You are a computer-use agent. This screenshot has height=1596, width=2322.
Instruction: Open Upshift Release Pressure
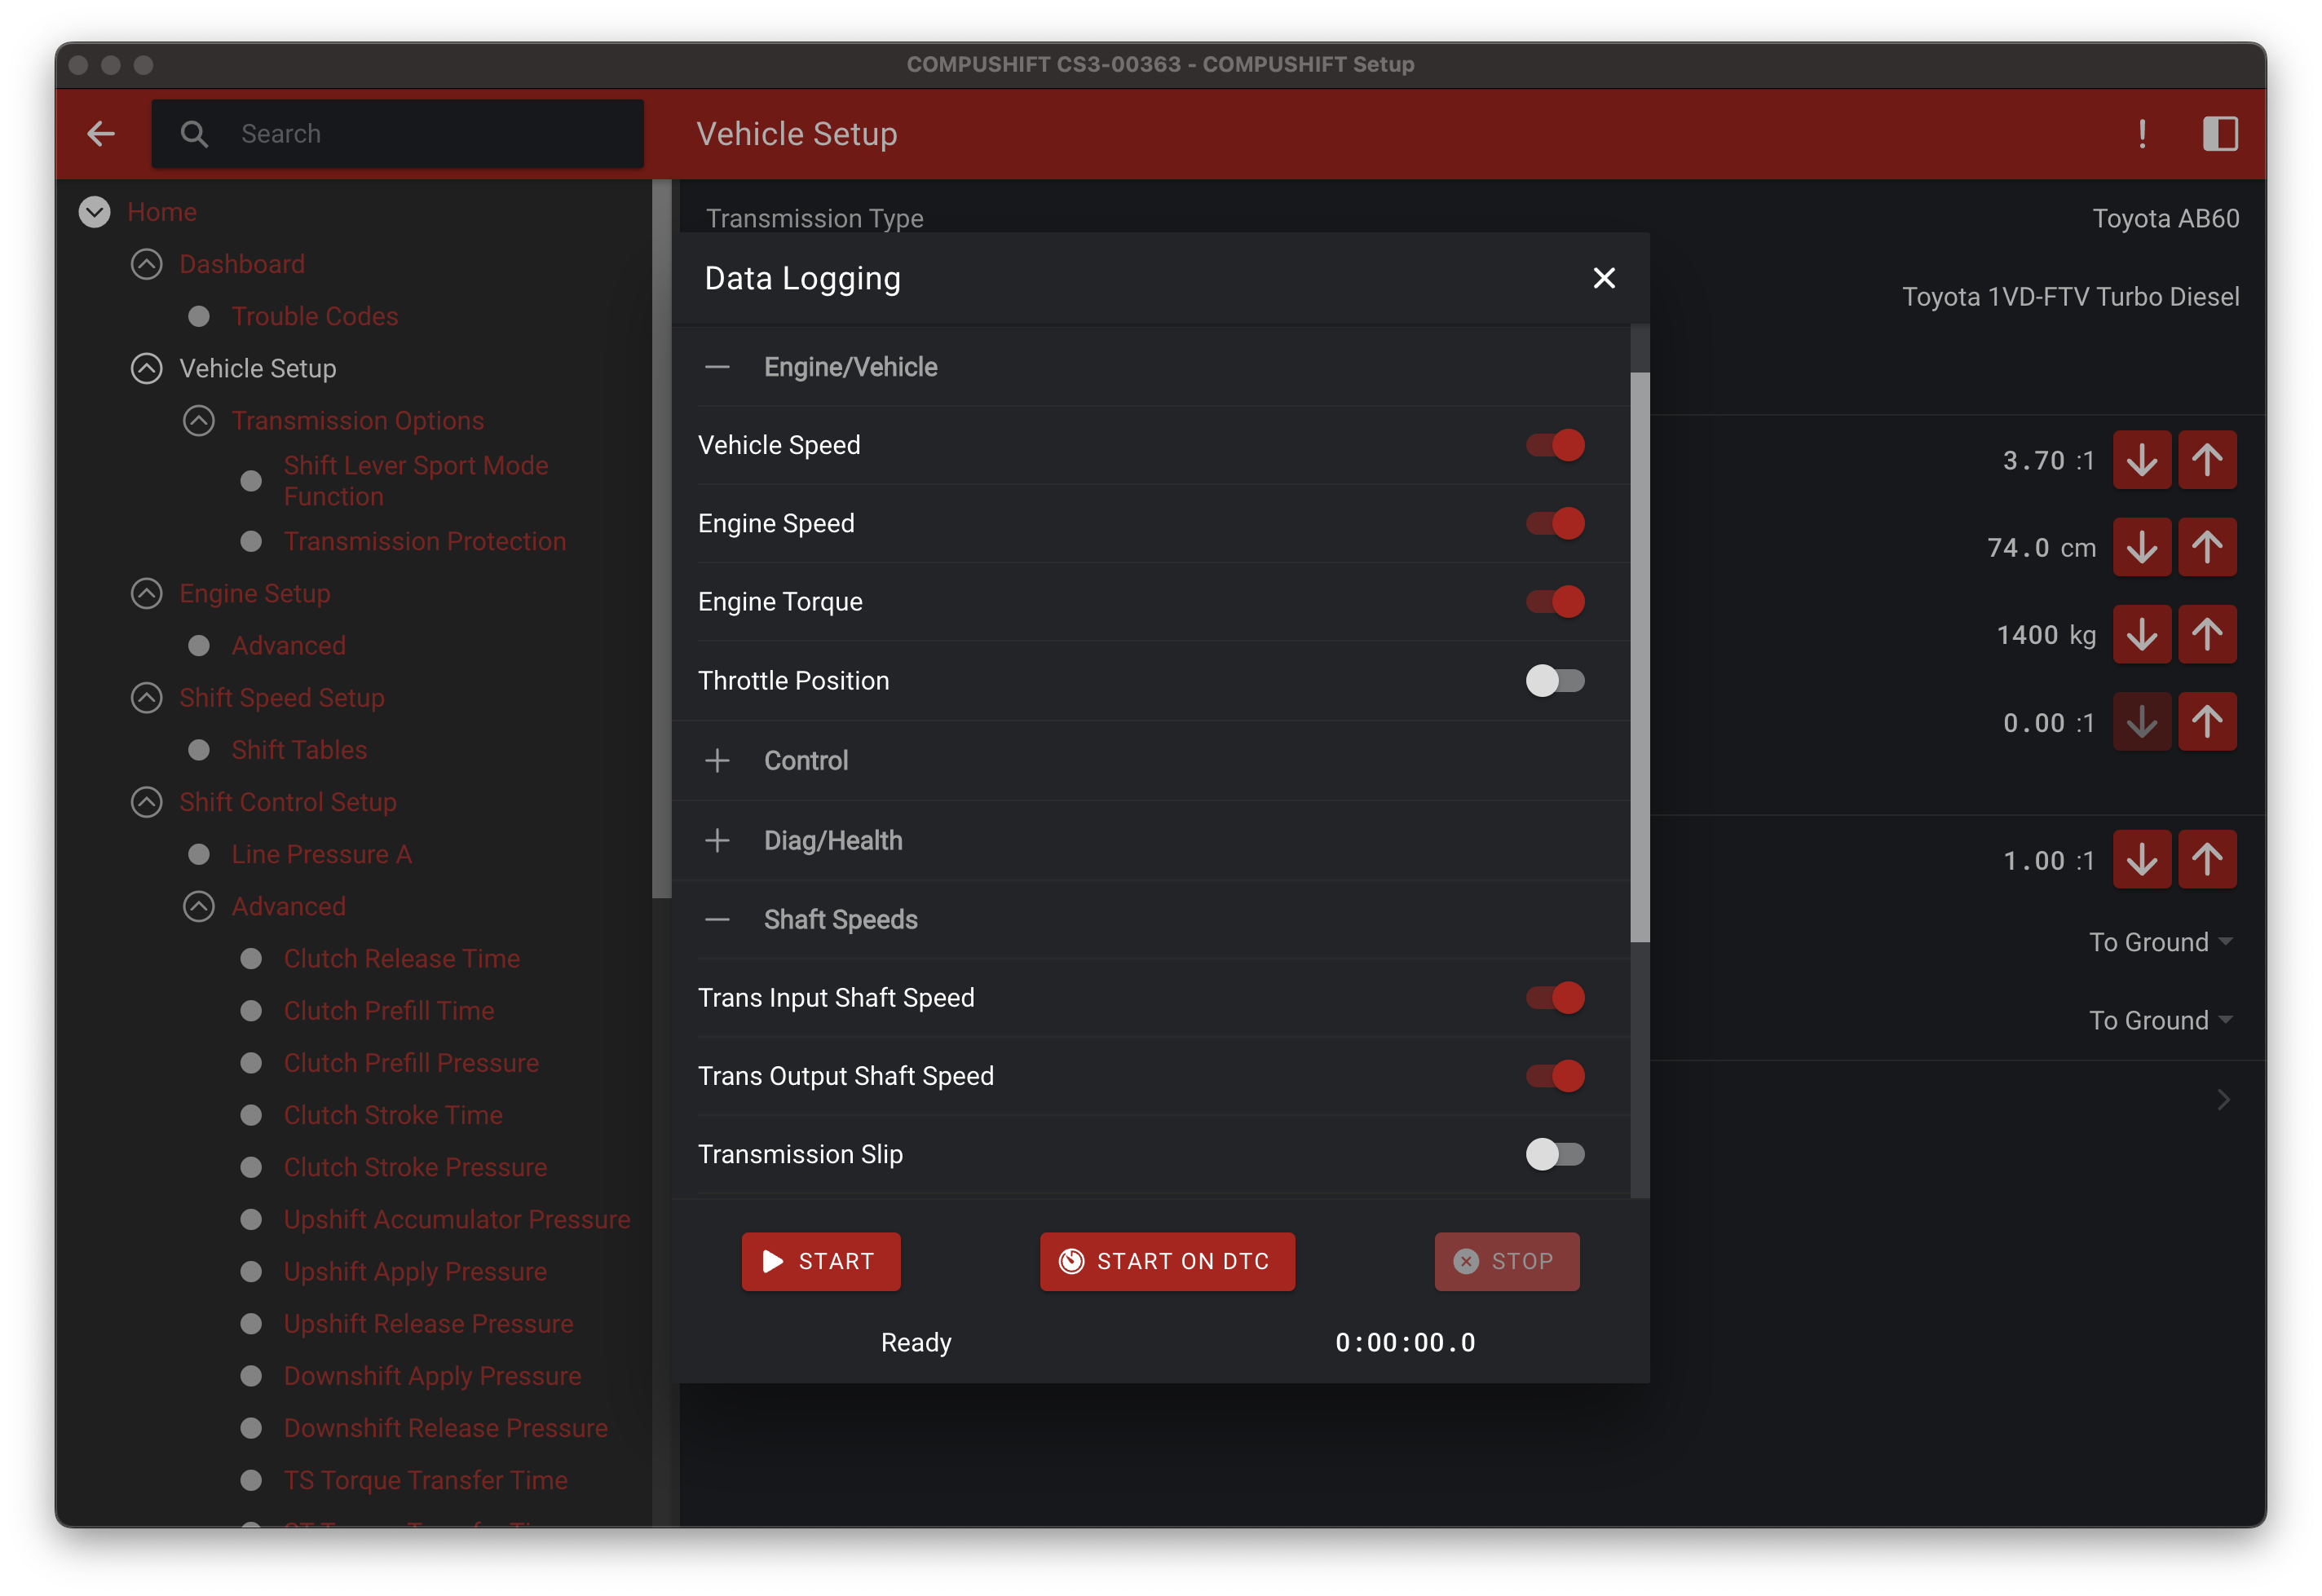coord(428,1323)
